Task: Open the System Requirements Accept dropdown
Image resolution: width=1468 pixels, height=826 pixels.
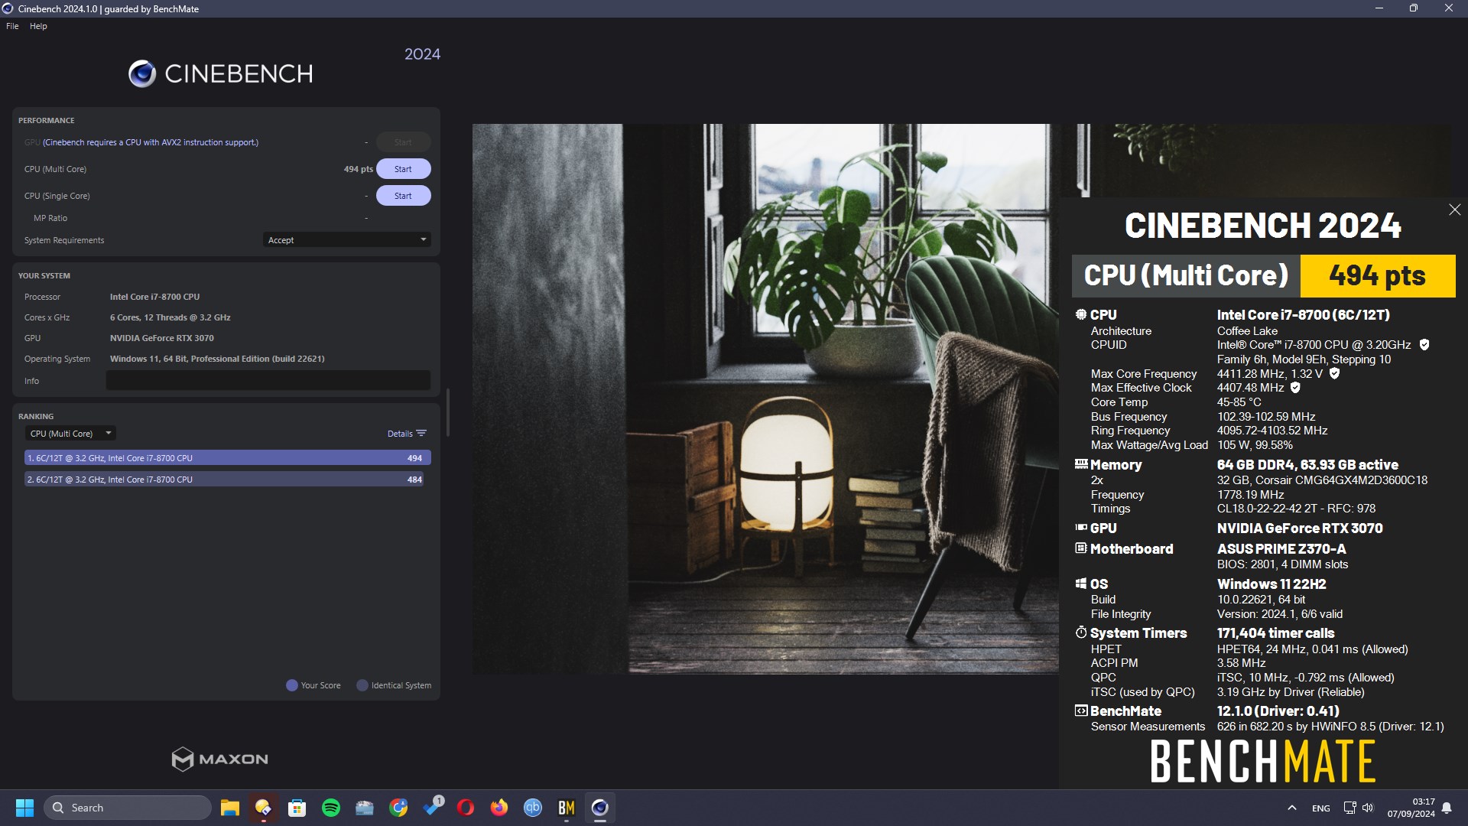Action: pos(346,240)
